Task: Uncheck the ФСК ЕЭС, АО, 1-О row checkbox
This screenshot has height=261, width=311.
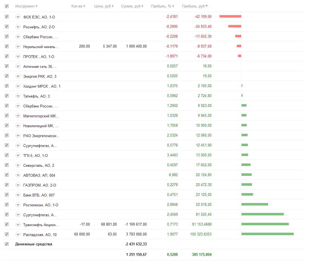Action: (7, 17)
